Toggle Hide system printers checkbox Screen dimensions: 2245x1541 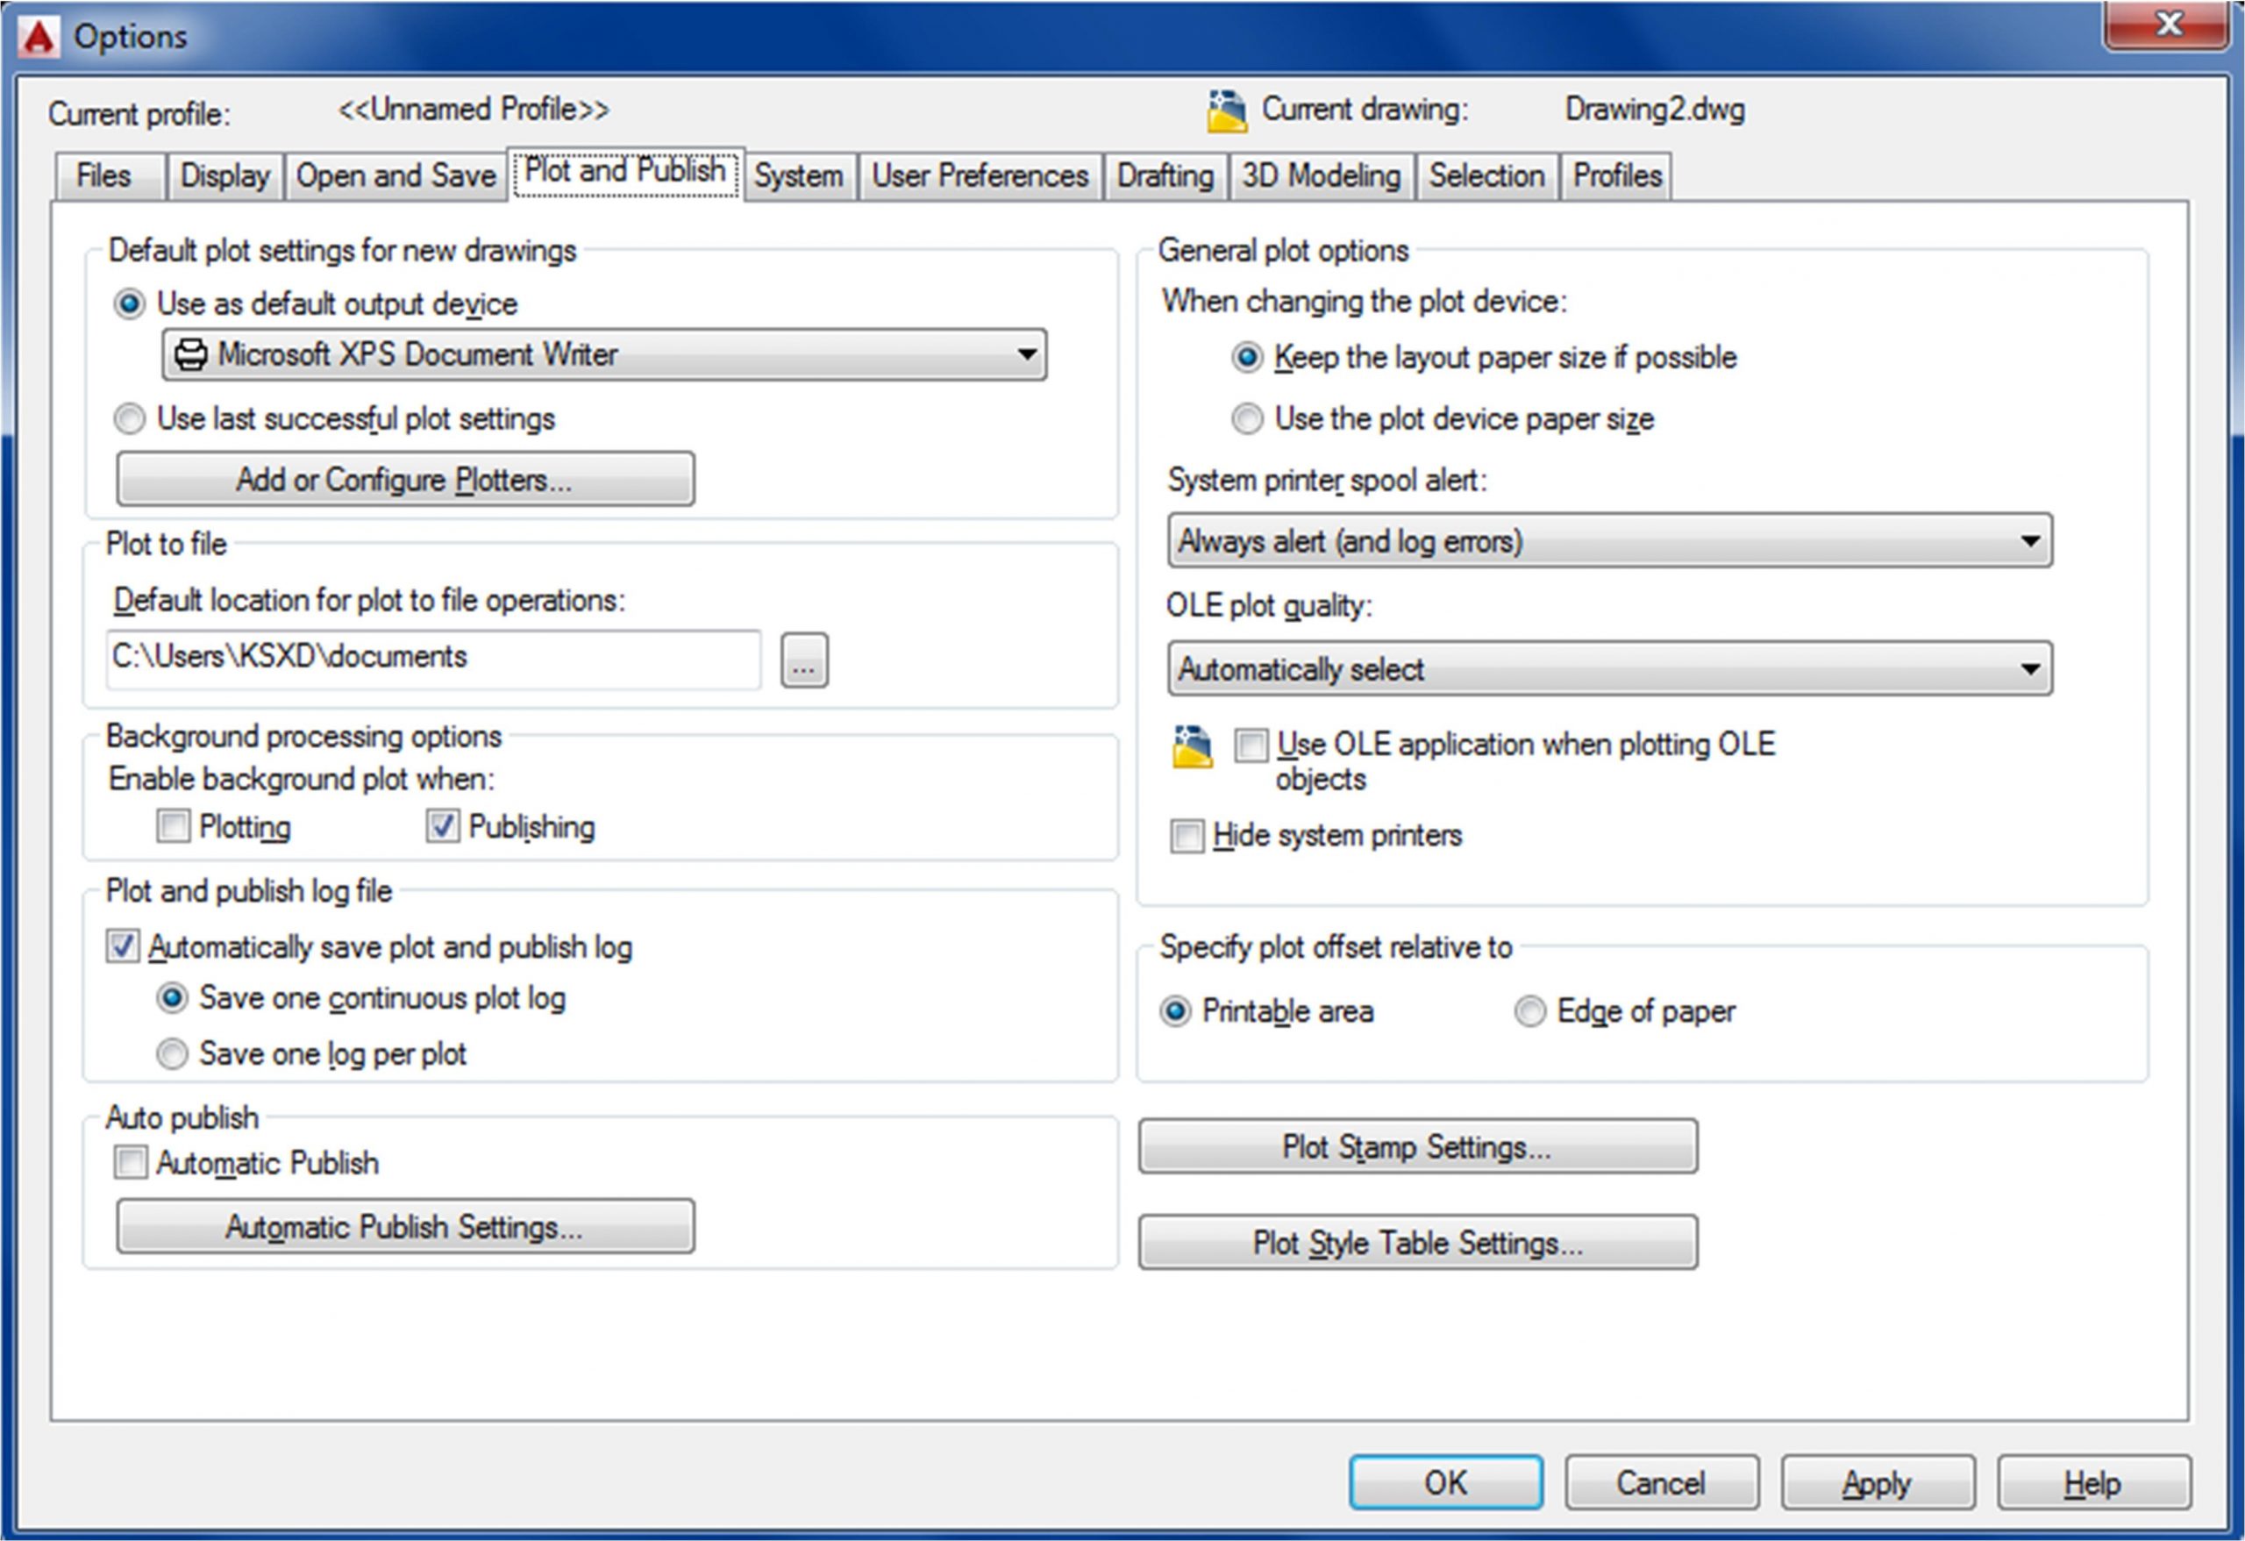click(x=1187, y=836)
